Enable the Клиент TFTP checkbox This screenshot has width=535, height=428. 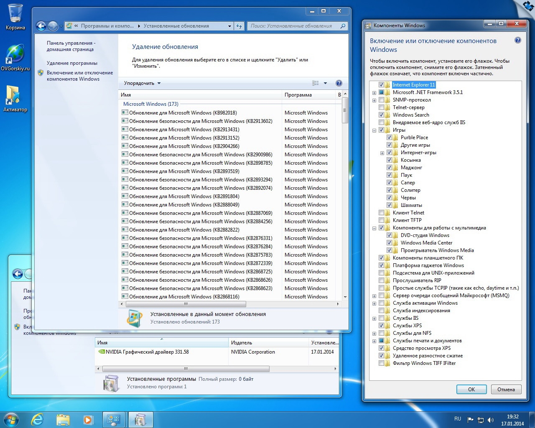click(x=382, y=220)
